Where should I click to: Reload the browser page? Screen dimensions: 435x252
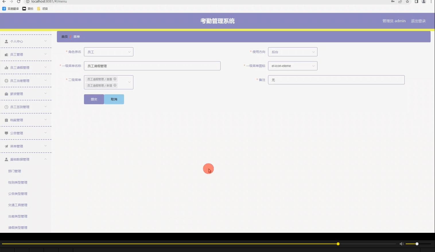coord(19,1)
